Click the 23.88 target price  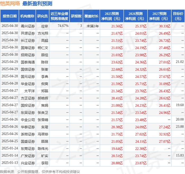coord(180,127)
